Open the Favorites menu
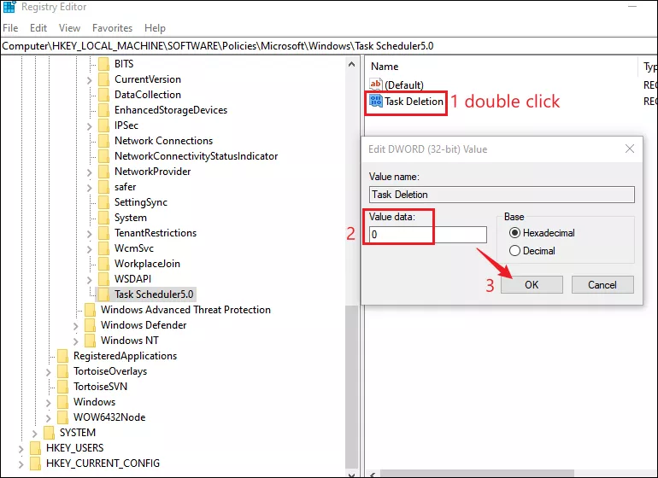 tap(112, 28)
